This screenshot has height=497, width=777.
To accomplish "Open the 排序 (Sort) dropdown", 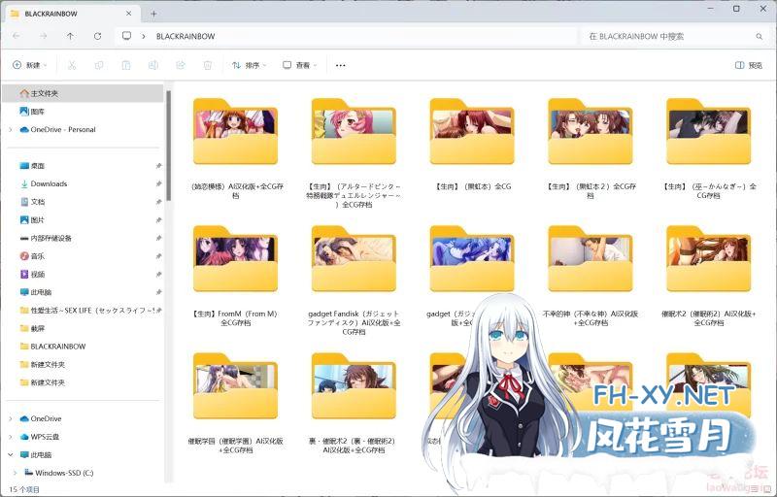I will point(250,65).
